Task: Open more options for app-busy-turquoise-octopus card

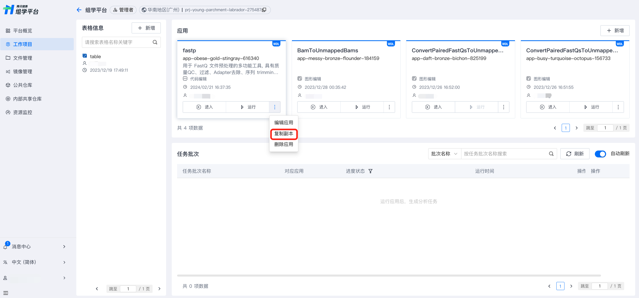Action: tap(618, 107)
